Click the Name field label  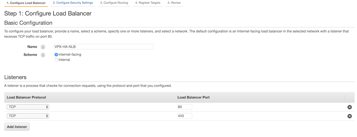point(32,47)
